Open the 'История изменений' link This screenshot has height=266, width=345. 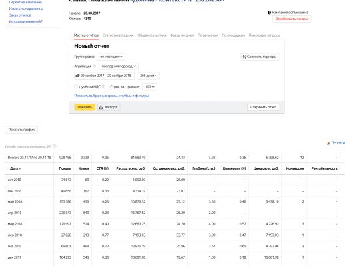[x=25, y=21]
